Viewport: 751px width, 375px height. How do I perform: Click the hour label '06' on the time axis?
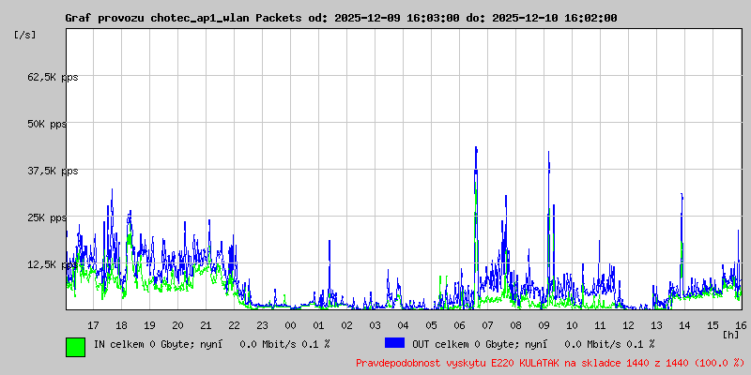(459, 325)
